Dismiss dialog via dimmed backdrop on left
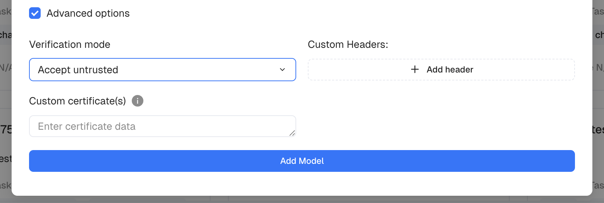This screenshot has width=604, height=203. (x=5, y=101)
